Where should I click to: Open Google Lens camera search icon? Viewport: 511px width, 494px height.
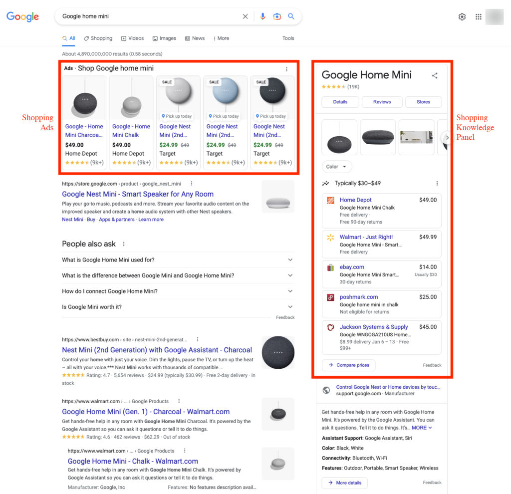[x=277, y=16]
